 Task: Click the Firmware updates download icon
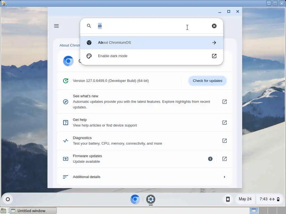point(66,159)
